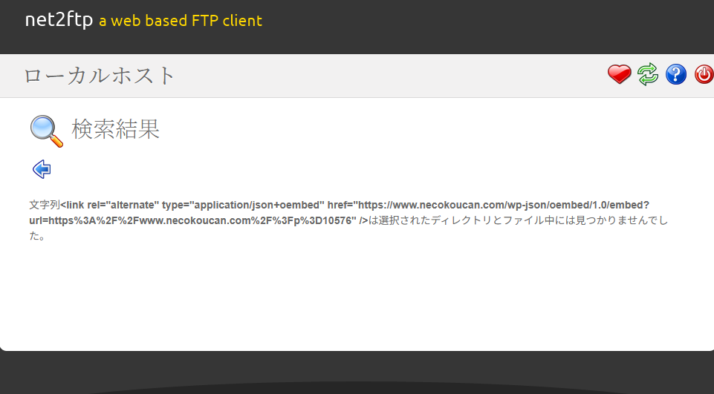This screenshot has width=714, height=394.
Task: Select the 検索結果 heading text
Action: tap(116, 129)
